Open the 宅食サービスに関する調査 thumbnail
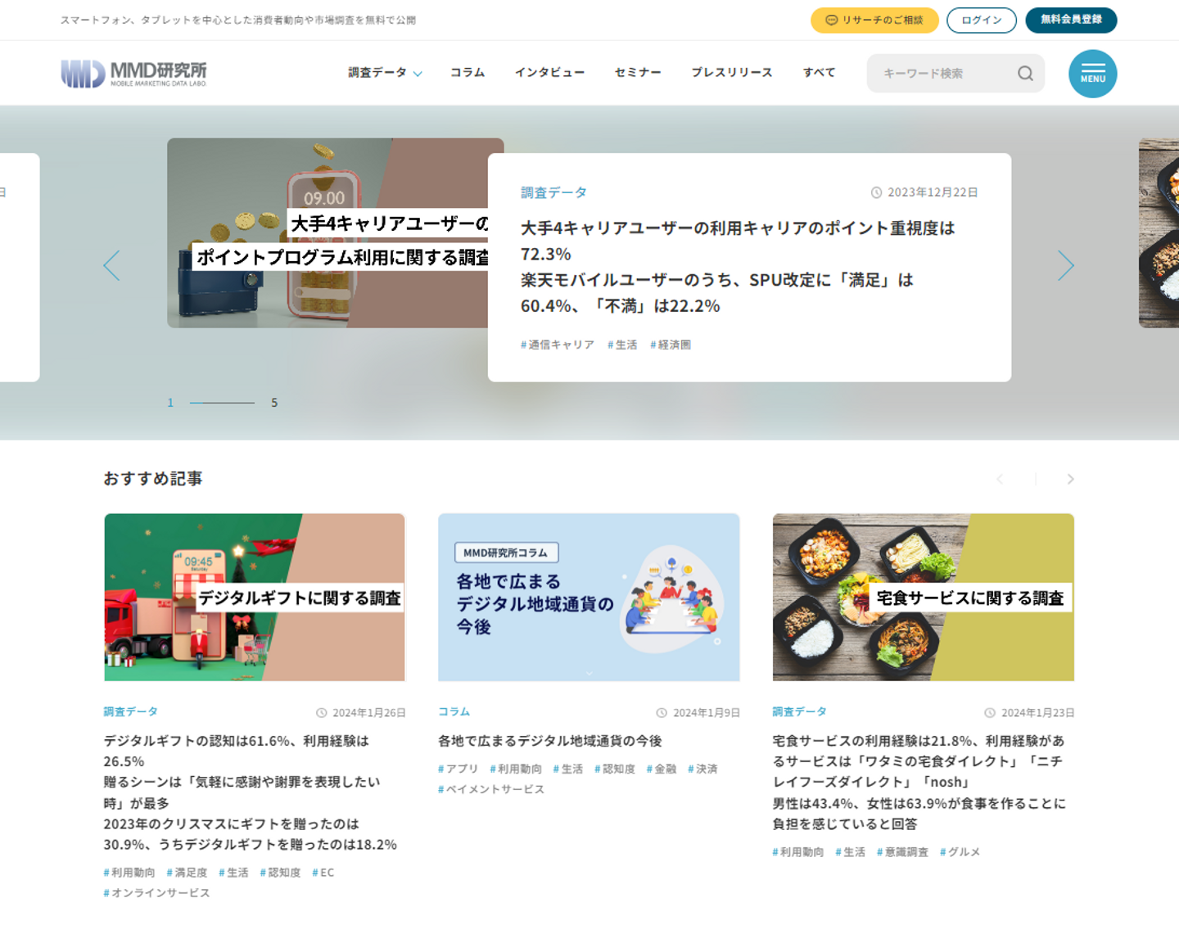This screenshot has width=1179, height=925. coord(924,598)
